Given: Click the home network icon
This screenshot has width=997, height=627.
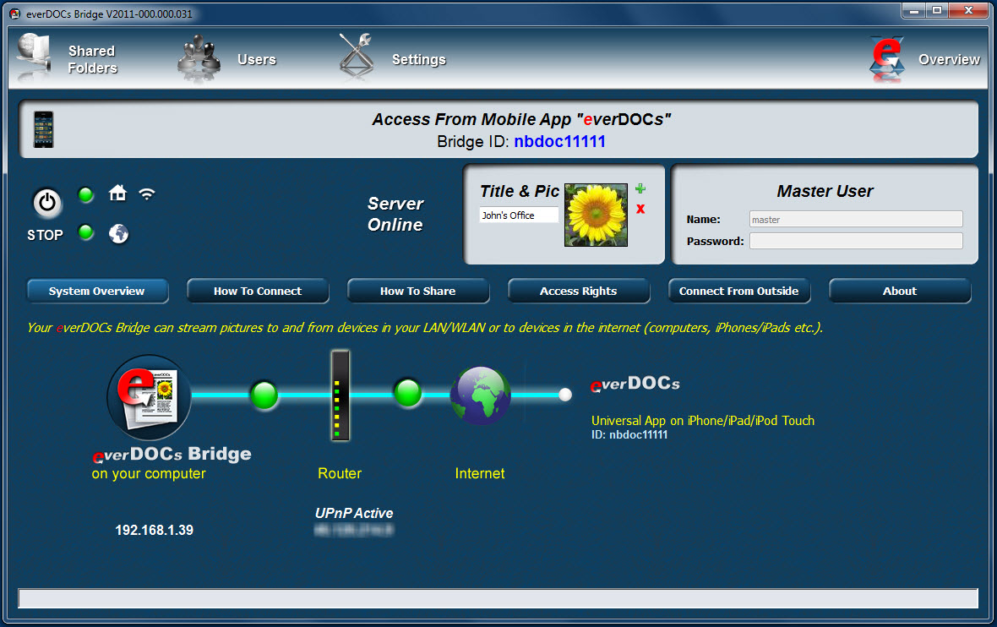Looking at the screenshot, I should [x=117, y=193].
